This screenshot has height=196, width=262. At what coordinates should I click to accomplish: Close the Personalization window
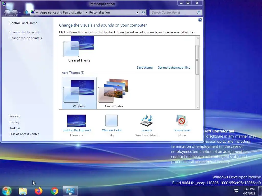(197, 3)
